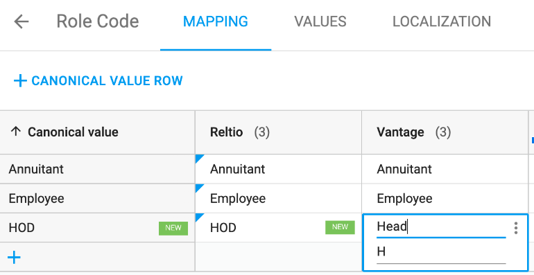Sort by Canonical value using the up arrow
This screenshot has width=534, height=275.
16,132
